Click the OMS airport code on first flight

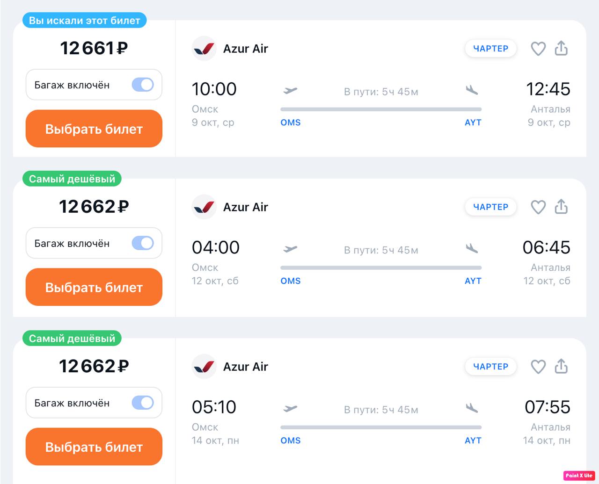(x=291, y=123)
